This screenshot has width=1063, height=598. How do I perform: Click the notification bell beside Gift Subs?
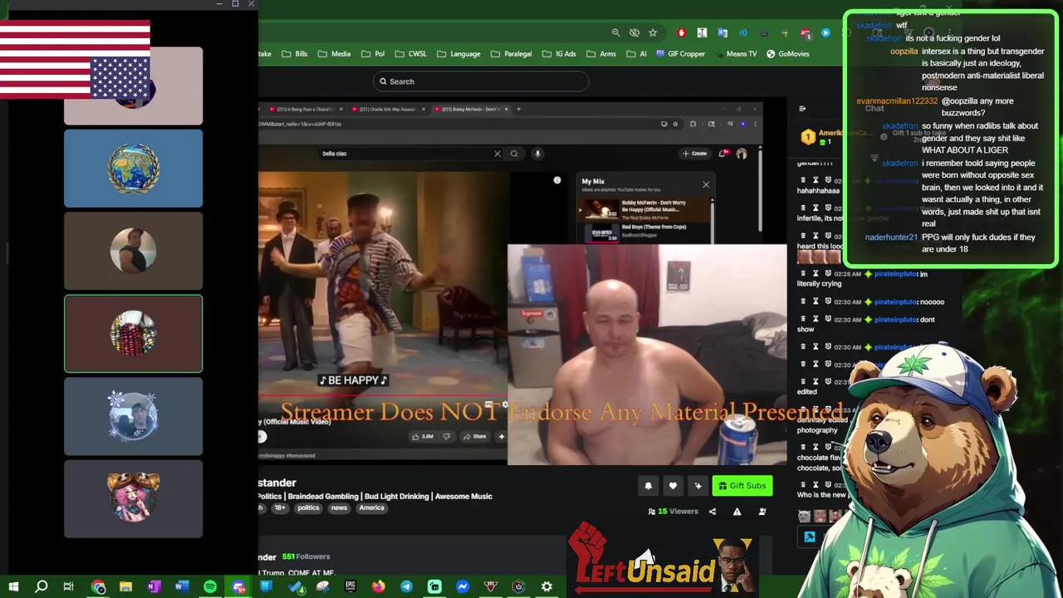tap(649, 486)
